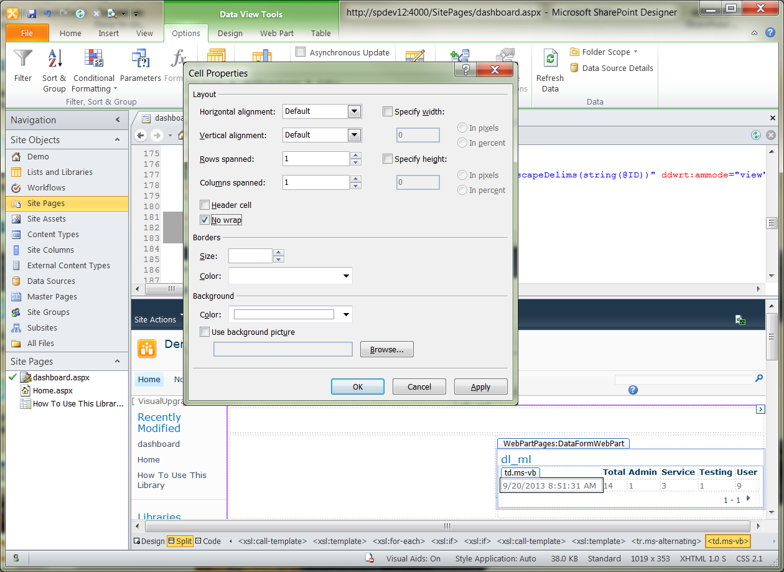
Task: Open Data Source Details
Action: tap(612, 68)
